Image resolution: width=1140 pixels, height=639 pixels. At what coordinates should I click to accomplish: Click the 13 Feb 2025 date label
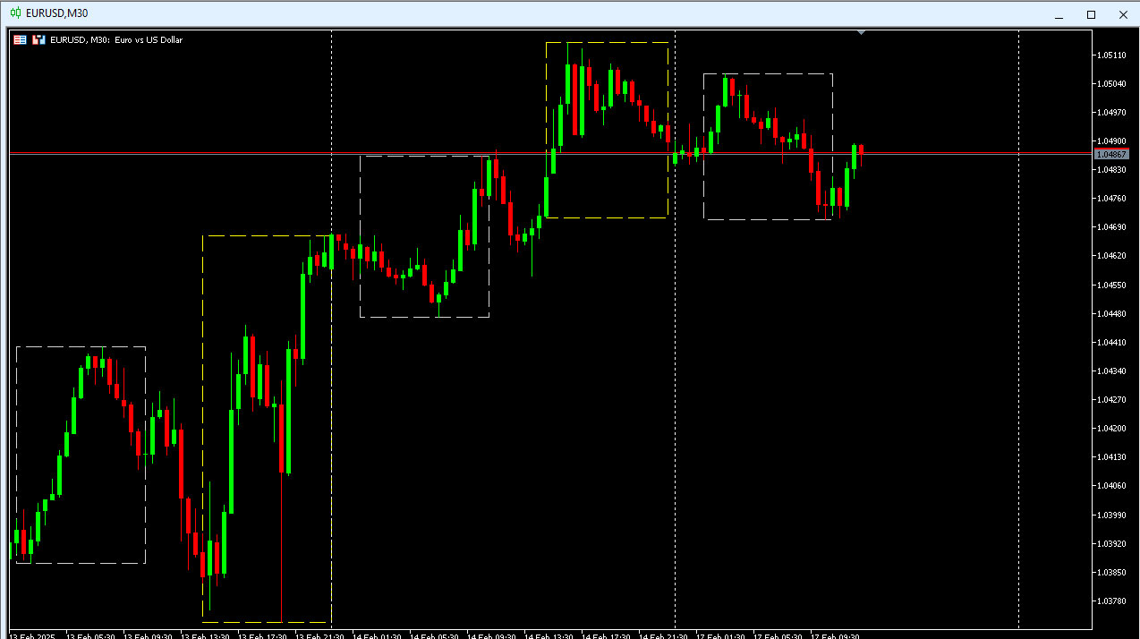32,635
